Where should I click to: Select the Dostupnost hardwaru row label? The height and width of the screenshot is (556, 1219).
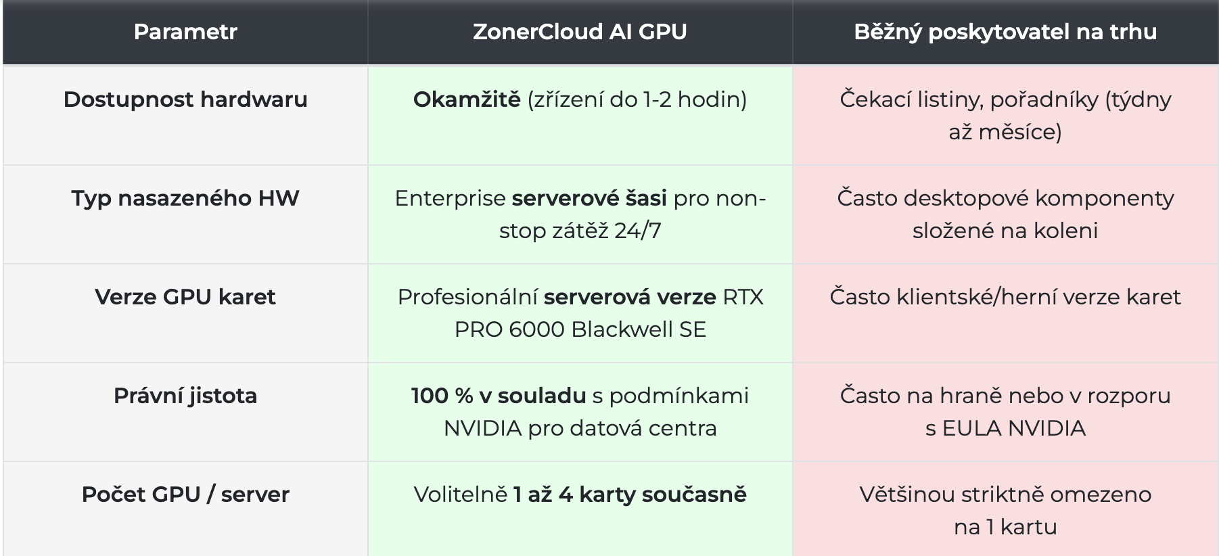[185, 99]
